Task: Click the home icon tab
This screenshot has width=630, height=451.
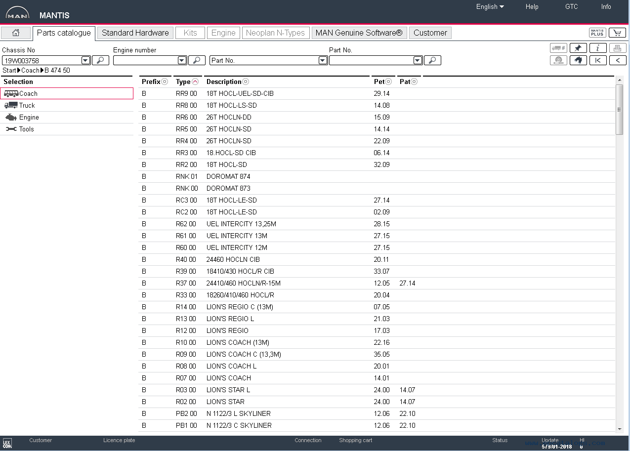Action: coord(16,33)
